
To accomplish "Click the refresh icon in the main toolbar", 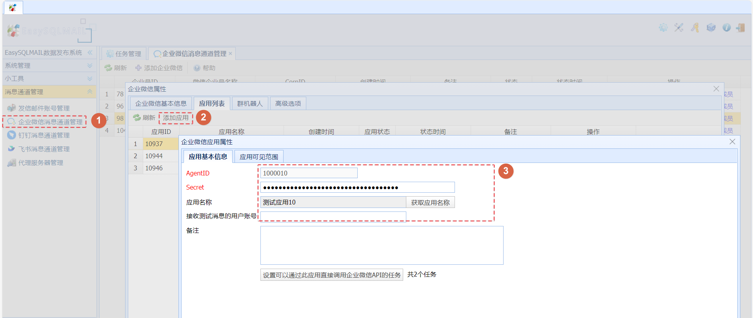I will click(x=108, y=68).
